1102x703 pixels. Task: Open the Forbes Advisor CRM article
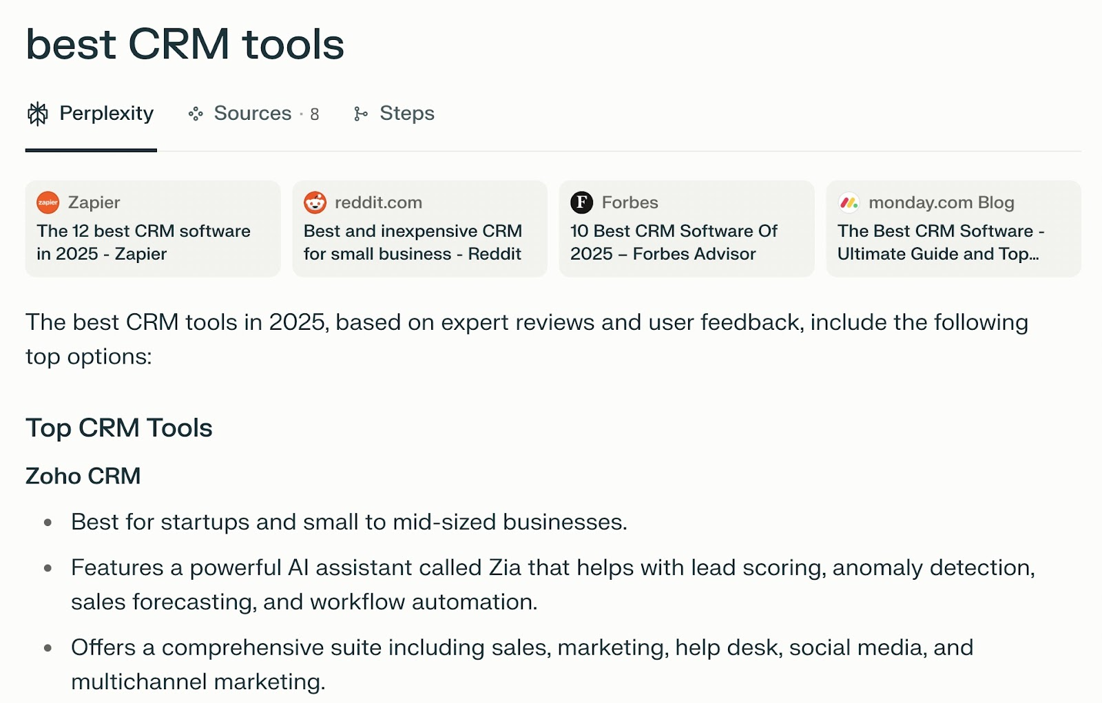673,242
